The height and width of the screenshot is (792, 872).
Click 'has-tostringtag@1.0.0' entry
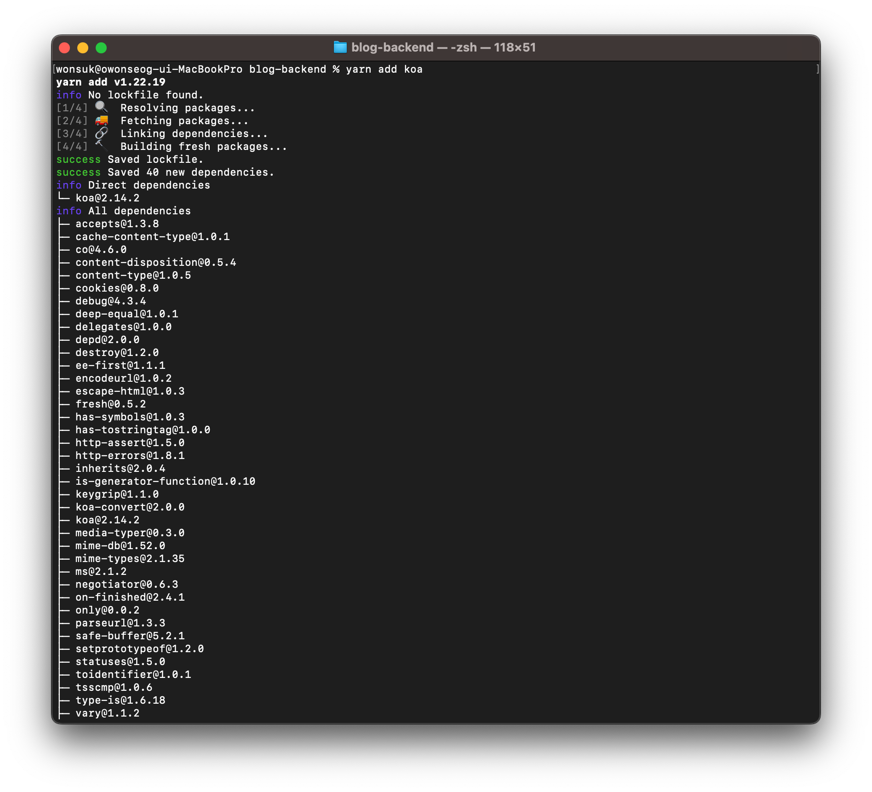click(143, 430)
